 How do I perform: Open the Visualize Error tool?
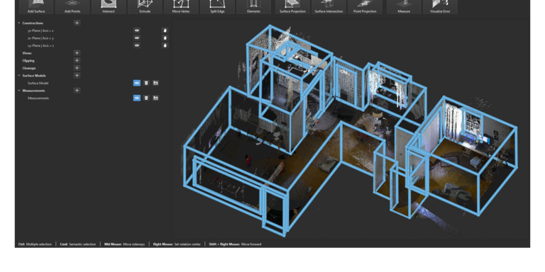440,7
